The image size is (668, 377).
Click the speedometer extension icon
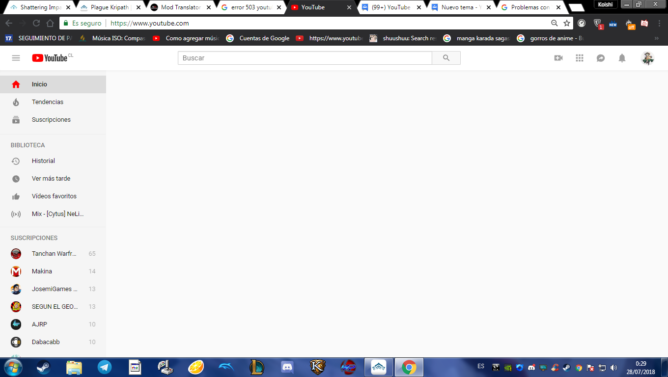pos(582,23)
